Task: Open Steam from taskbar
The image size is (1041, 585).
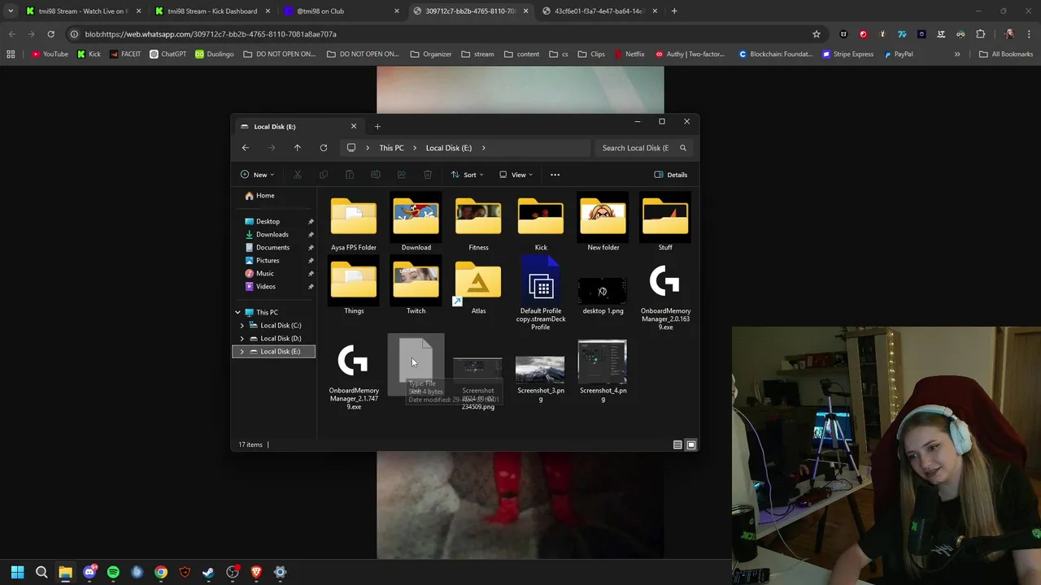Action: tap(208, 572)
